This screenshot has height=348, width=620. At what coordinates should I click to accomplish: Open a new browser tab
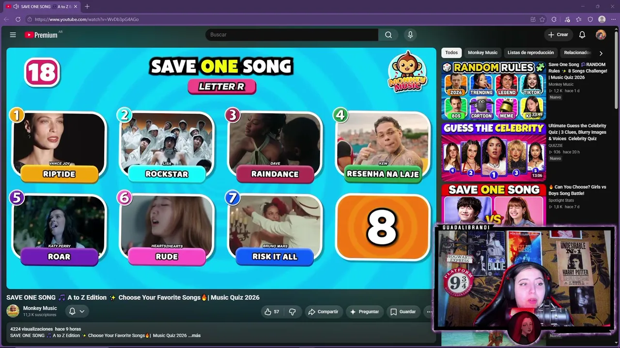(87, 6)
